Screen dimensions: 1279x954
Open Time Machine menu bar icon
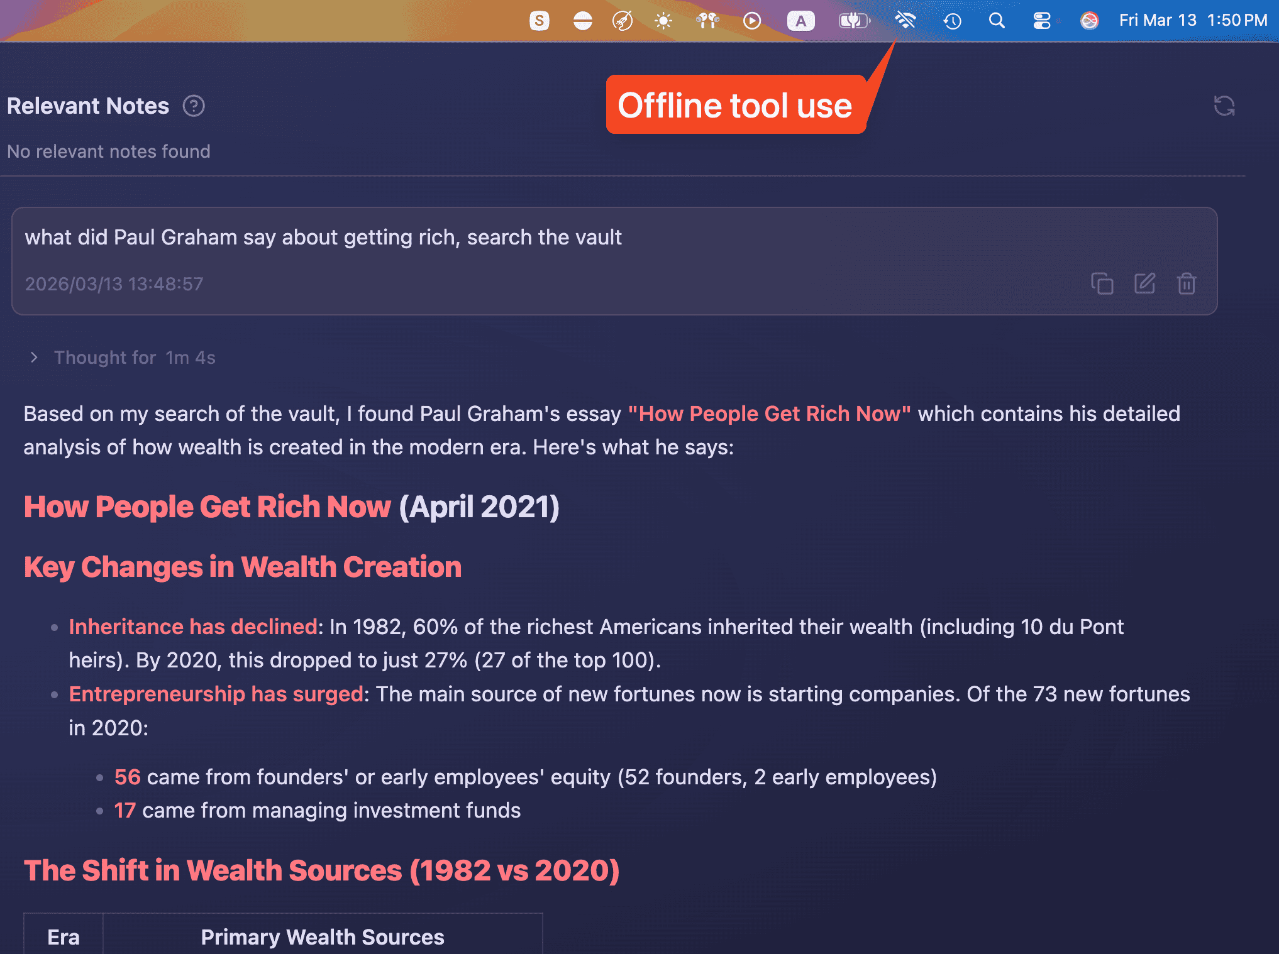(952, 21)
